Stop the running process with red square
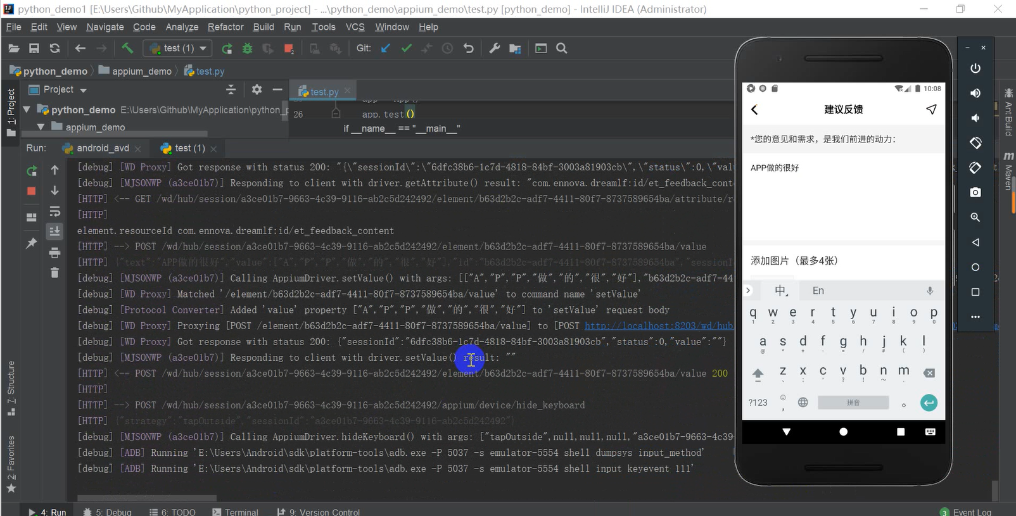 [31, 191]
